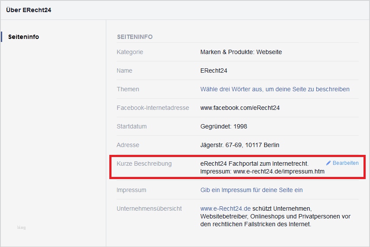Click the 'Gegründet: 1998' start date value
Image resolution: width=370 pixels, height=247 pixels.
[223, 126]
